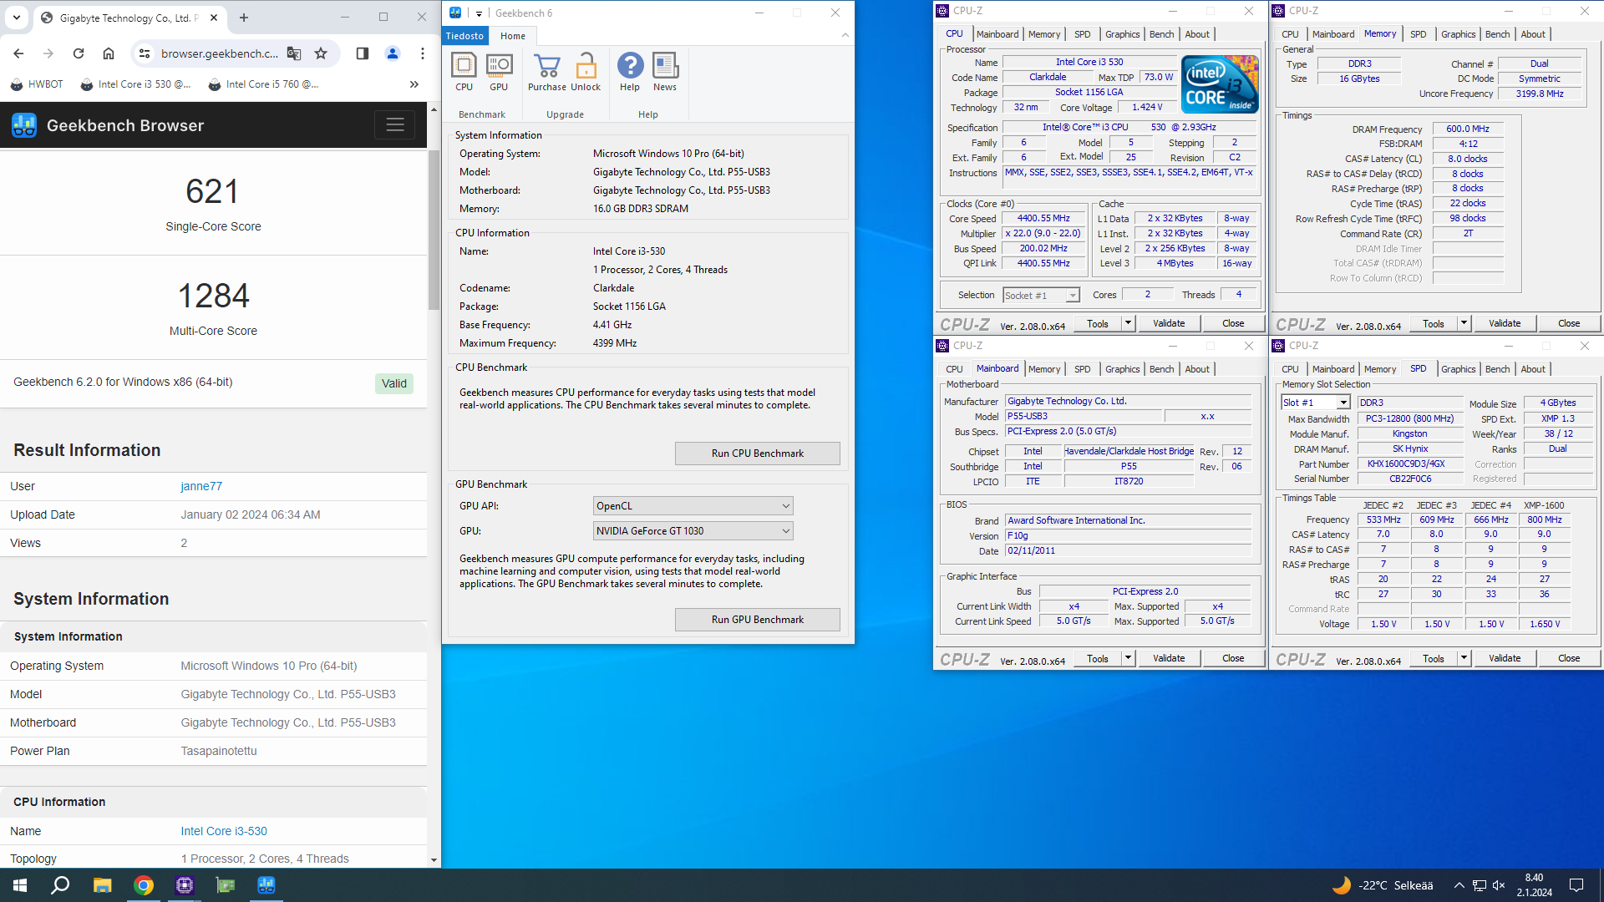This screenshot has height=902, width=1604.
Task: Switch to Chrome in taskbar
Action: pyautogui.click(x=144, y=885)
